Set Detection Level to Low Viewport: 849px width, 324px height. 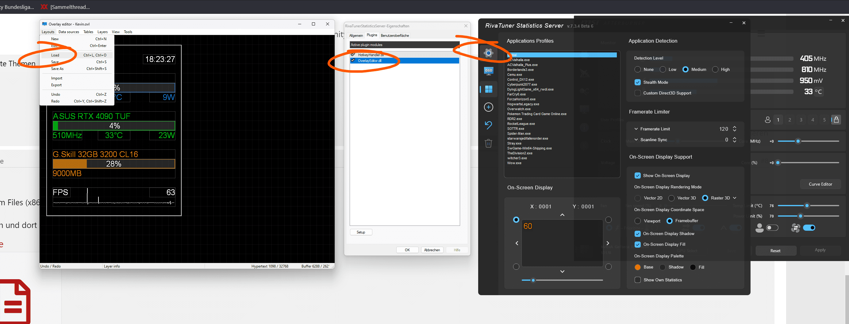click(663, 70)
